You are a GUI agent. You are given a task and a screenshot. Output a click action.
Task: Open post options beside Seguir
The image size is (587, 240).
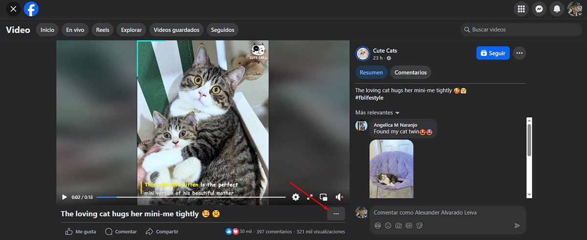519,53
